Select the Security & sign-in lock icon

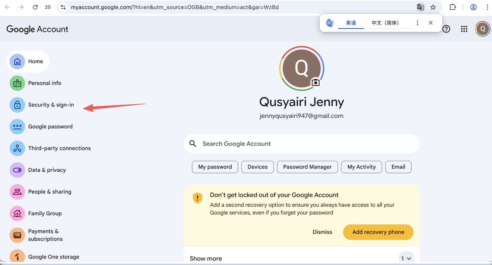click(17, 105)
